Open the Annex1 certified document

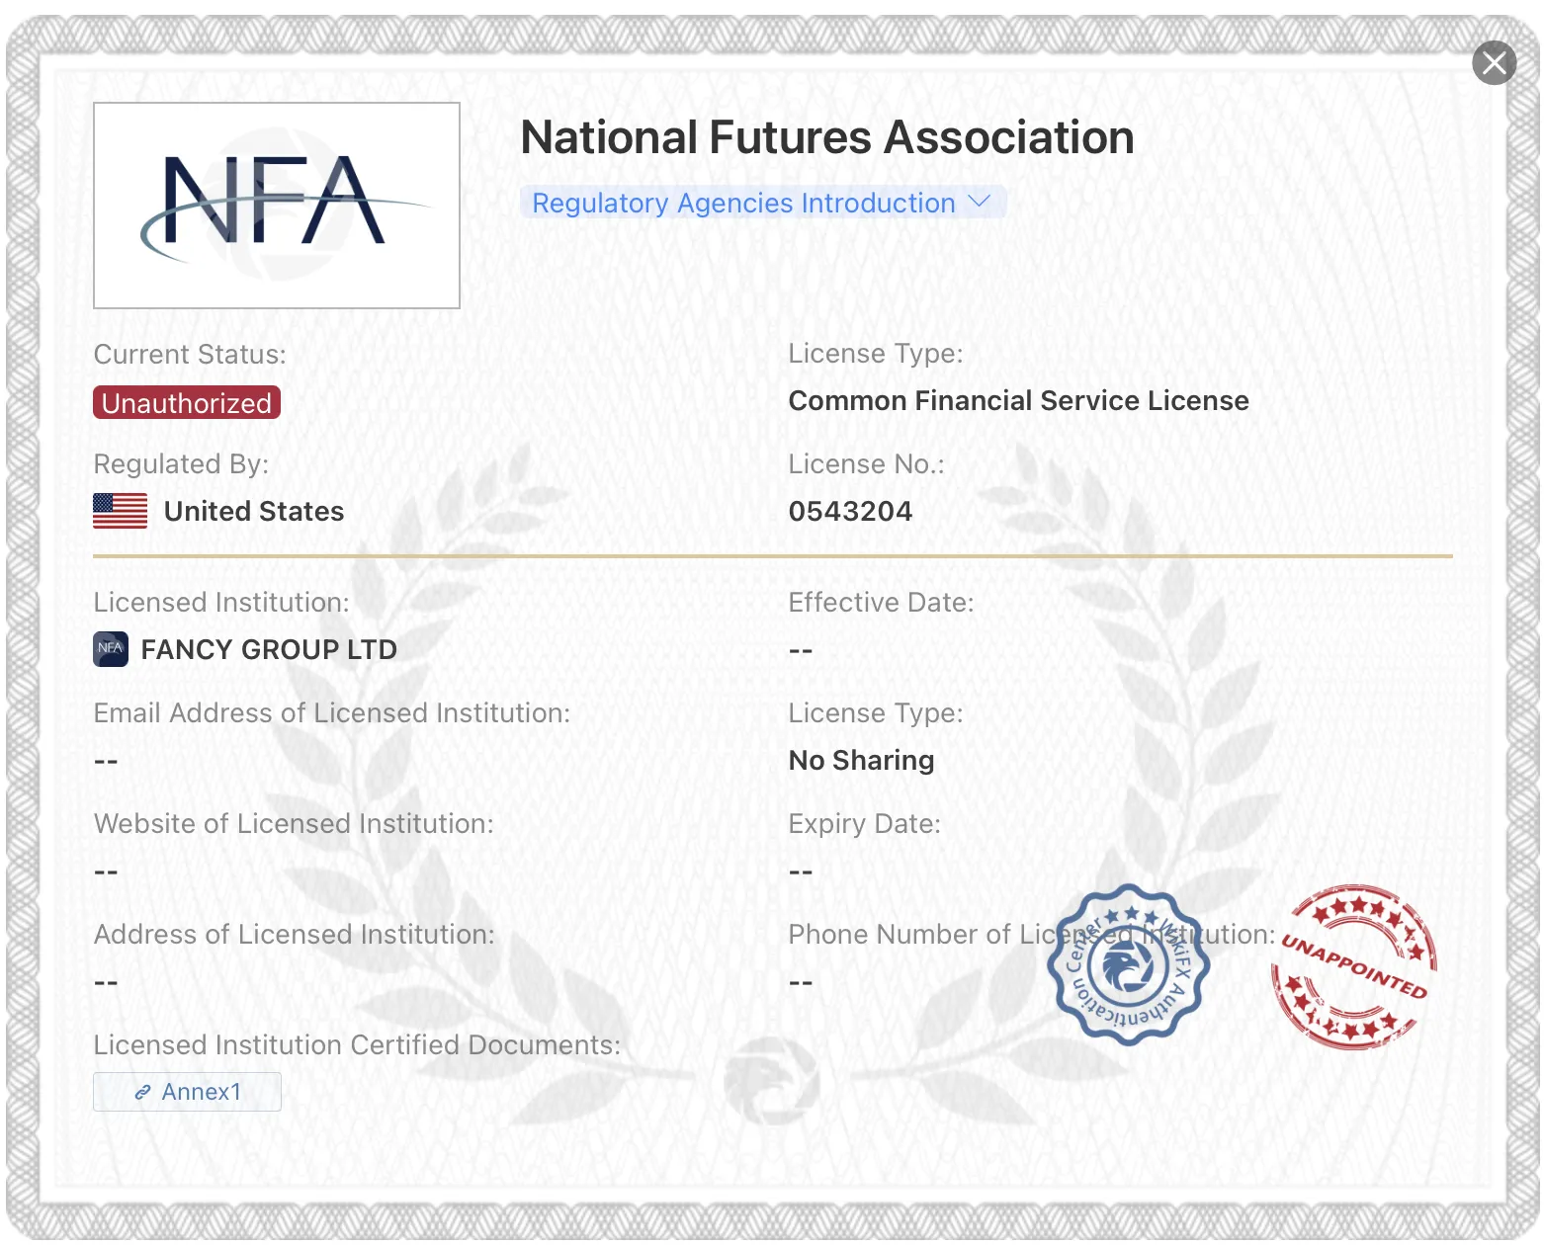click(187, 1092)
